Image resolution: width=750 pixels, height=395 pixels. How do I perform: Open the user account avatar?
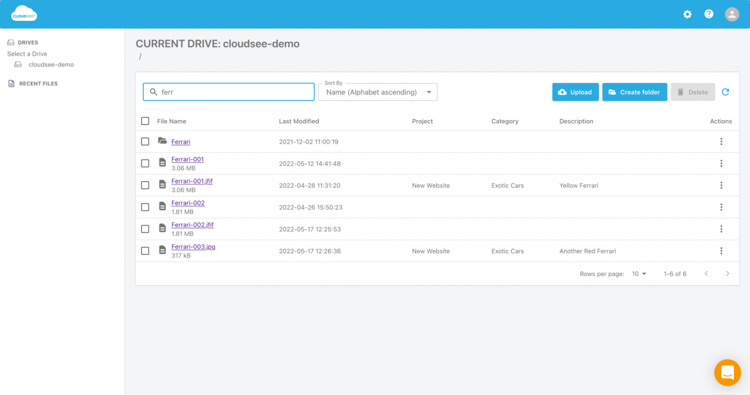(731, 14)
